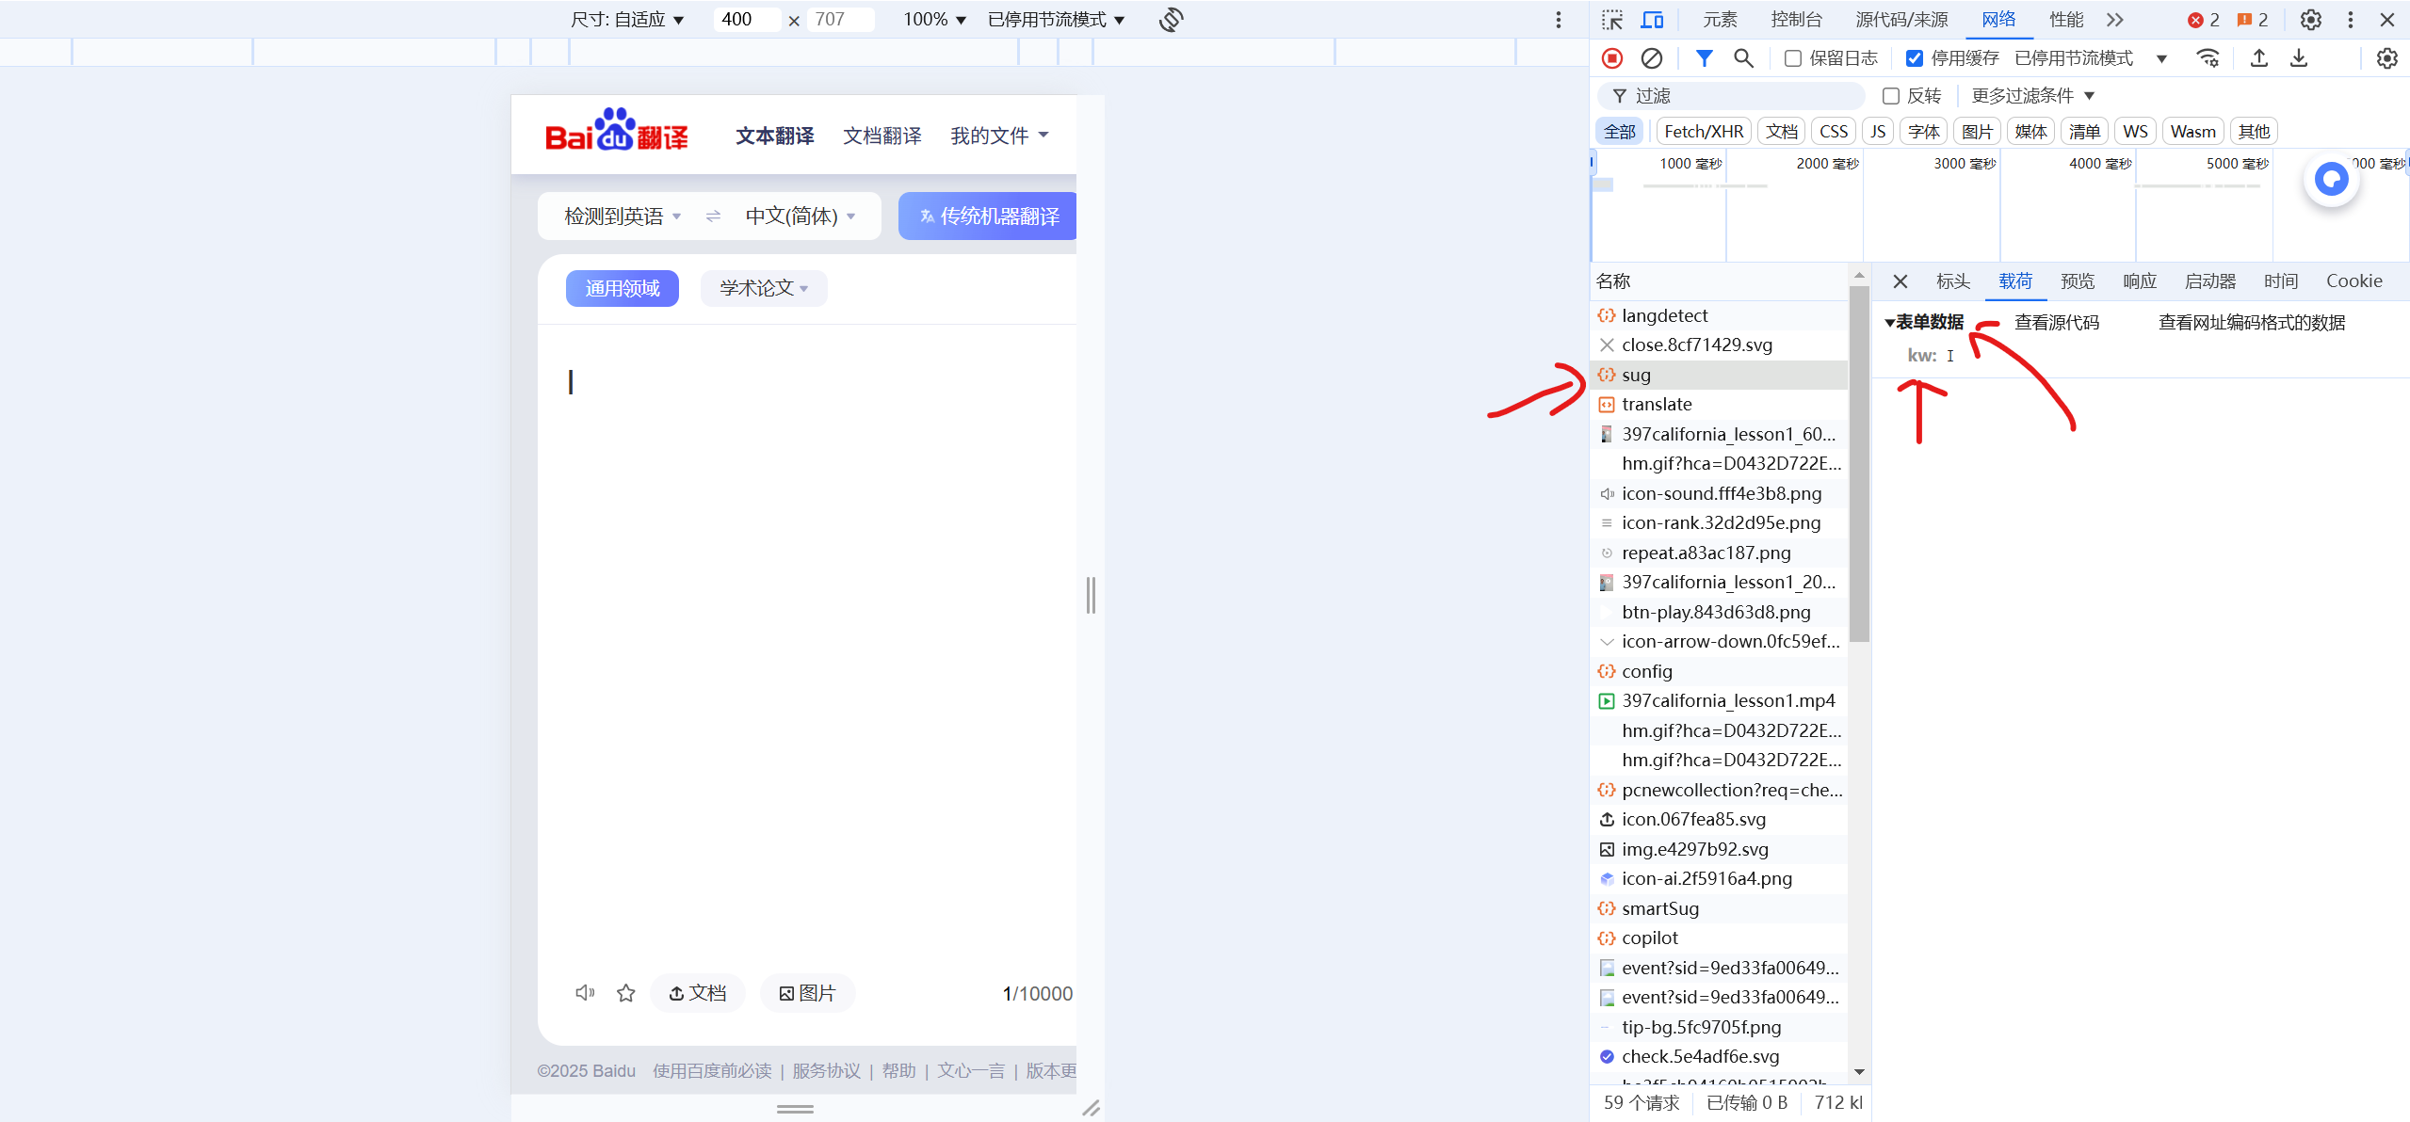Open DevTools settings gear icon
The width and height of the screenshot is (2410, 1122).
pyautogui.click(x=2310, y=20)
